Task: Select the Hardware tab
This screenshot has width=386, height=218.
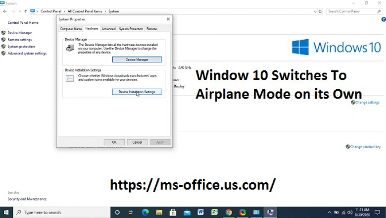Action: tap(92, 29)
